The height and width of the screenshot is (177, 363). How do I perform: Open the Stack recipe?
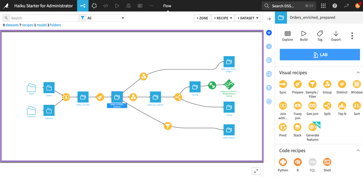tap(298, 127)
